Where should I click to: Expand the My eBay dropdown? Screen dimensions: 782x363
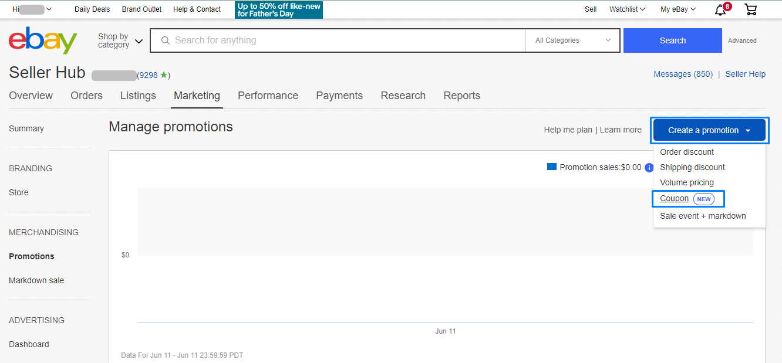click(678, 9)
